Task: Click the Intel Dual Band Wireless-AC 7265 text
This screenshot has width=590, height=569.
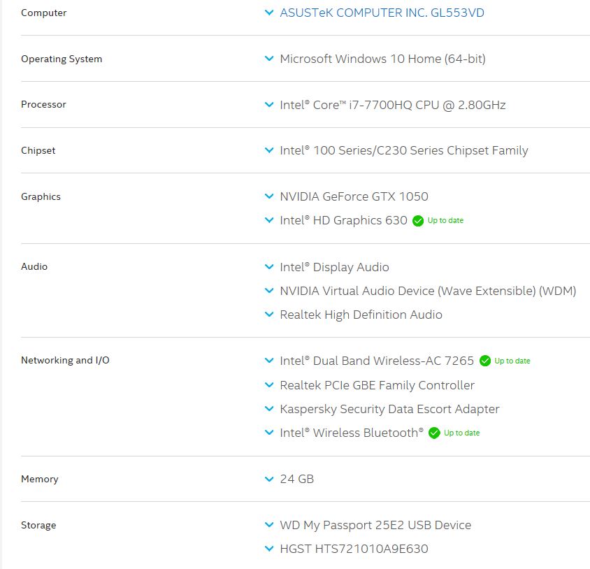Action: pos(377,361)
